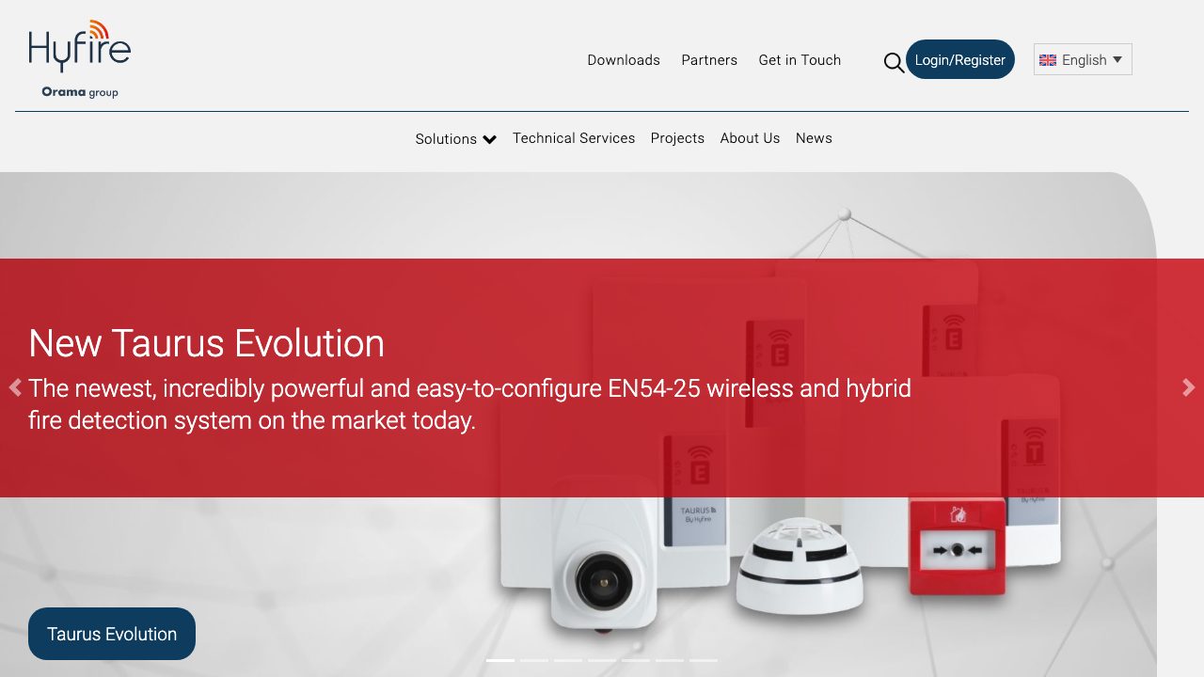The width and height of the screenshot is (1204, 677).
Task: Expand the Solutions dropdown menu
Action: point(456,139)
